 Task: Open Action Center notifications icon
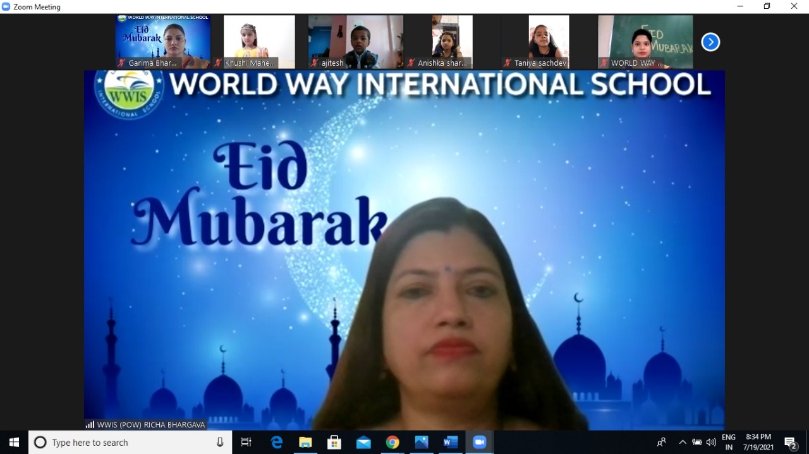click(791, 443)
